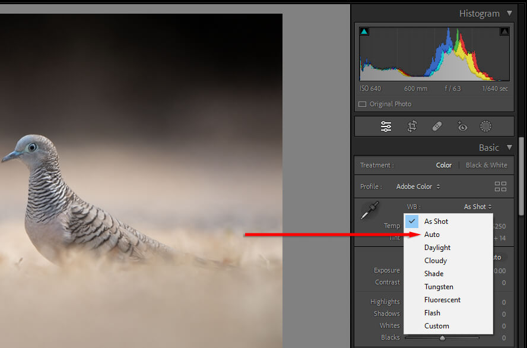This screenshot has width=527, height=348.
Task: Toggle highlight clipping indicator in histogram
Action: [504, 31]
